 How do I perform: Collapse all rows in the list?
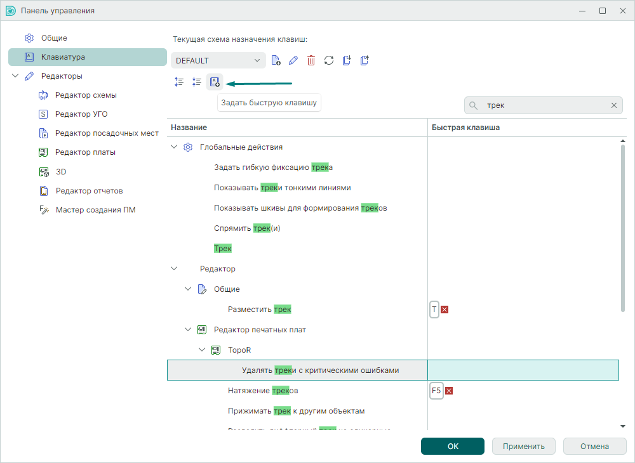click(197, 82)
